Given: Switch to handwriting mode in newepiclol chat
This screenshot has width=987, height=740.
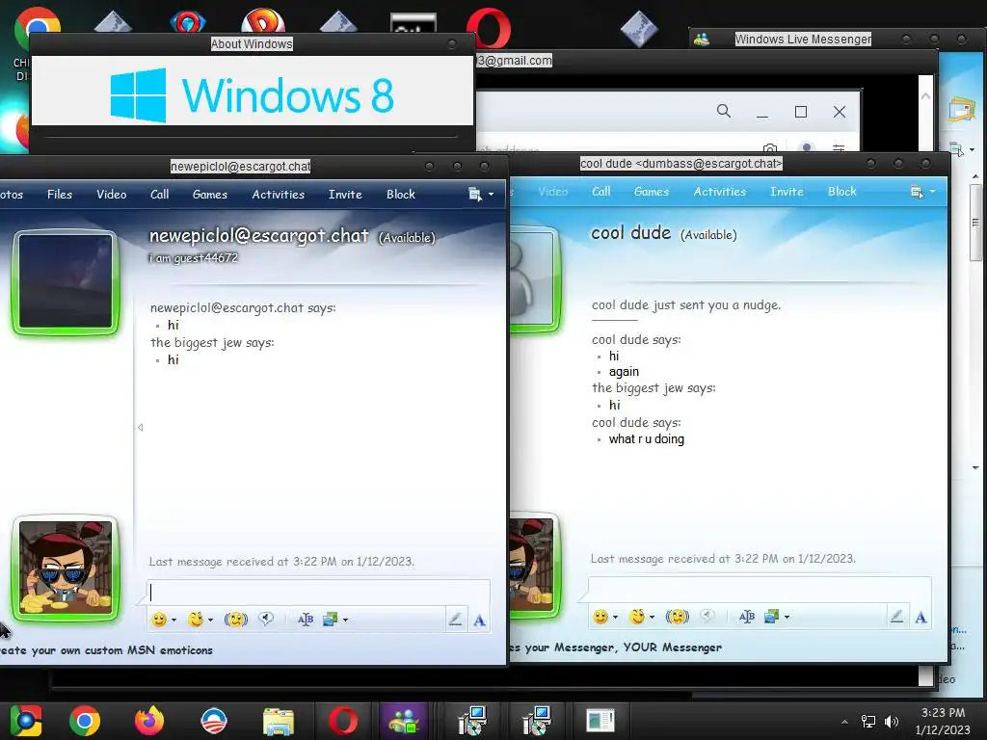Looking at the screenshot, I should coord(455,620).
